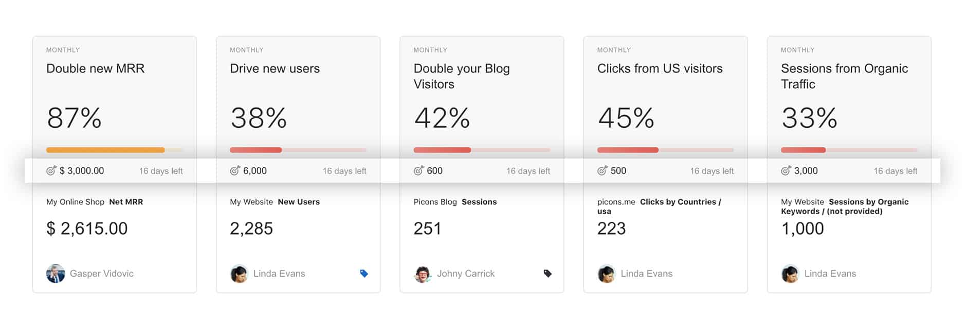Click the goal target icon beside 3,000

(786, 171)
